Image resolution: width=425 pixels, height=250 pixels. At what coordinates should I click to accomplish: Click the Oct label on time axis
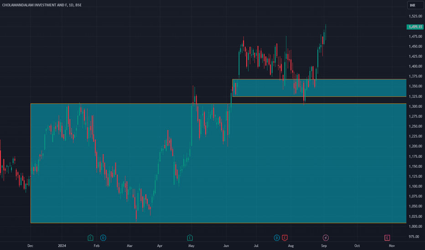click(357, 245)
